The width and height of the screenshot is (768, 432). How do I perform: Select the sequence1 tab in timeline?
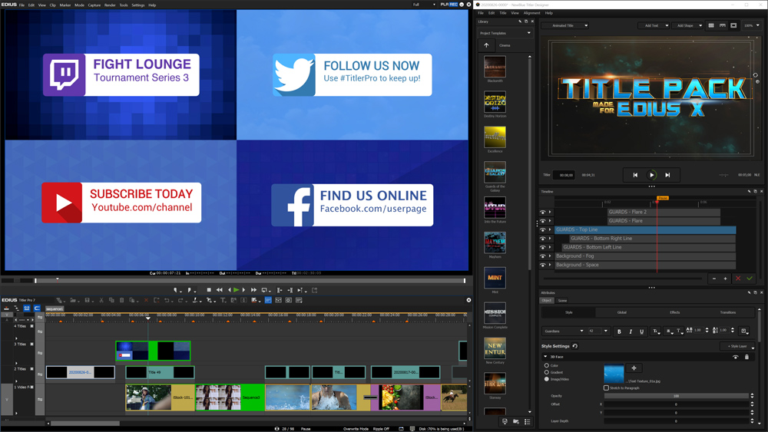[x=55, y=308]
